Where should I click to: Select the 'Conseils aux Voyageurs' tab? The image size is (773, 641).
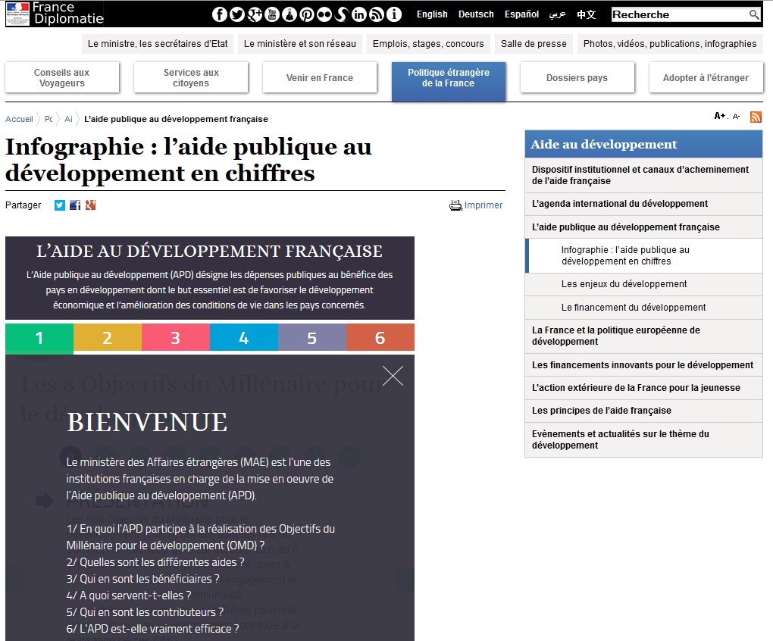point(62,77)
